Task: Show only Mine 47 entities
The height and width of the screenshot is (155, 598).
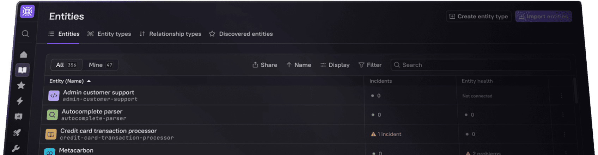Action: (x=100, y=65)
